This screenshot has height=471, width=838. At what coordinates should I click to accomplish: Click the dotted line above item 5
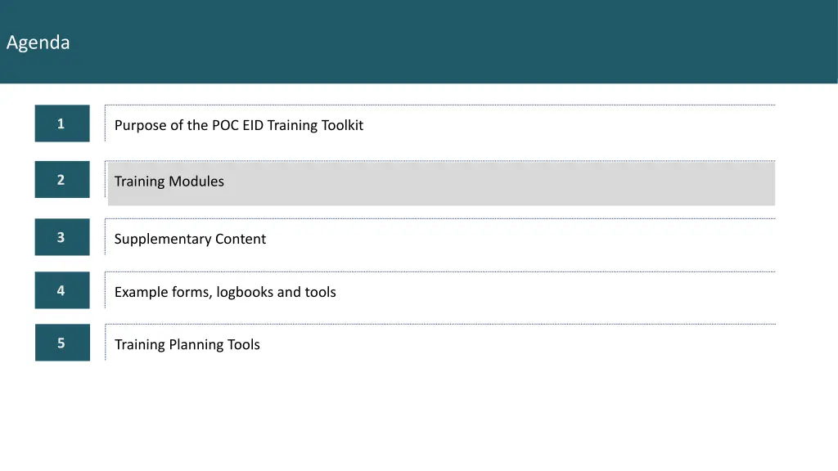tap(440, 324)
